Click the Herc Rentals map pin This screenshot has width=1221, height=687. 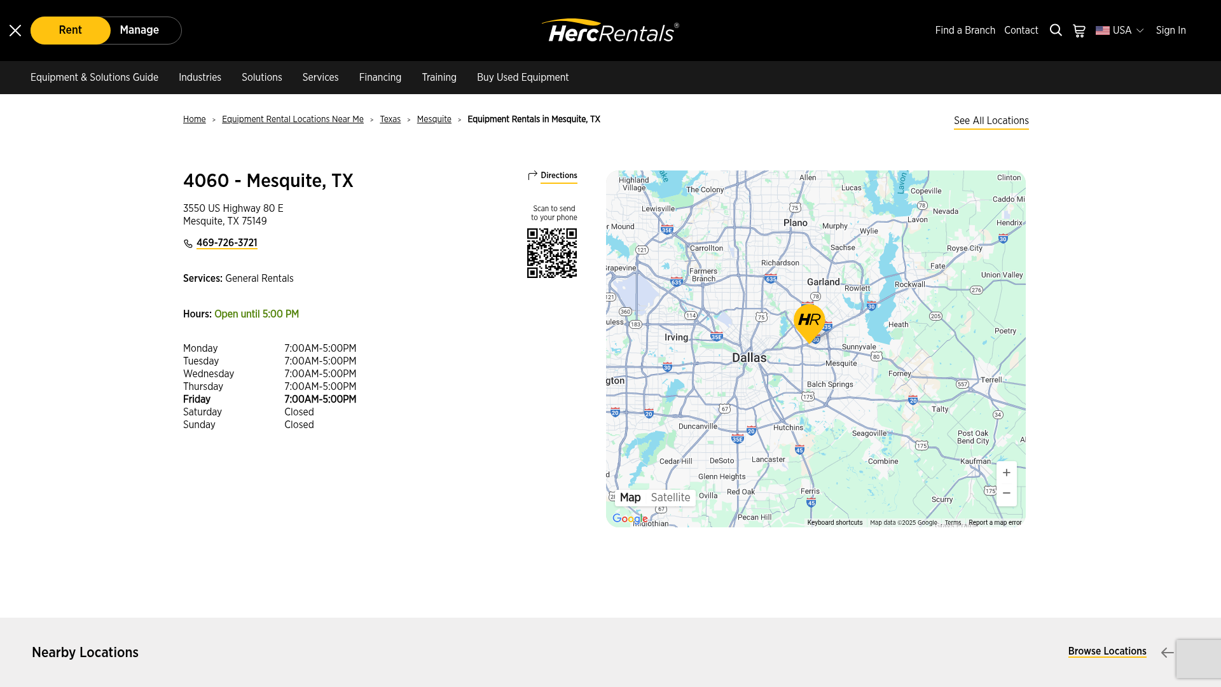(x=809, y=322)
